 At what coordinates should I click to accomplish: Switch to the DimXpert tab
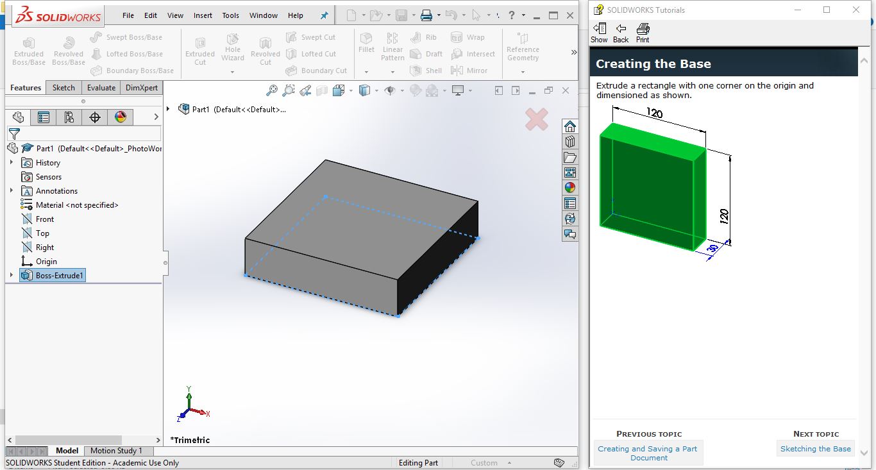pyautogui.click(x=142, y=88)
